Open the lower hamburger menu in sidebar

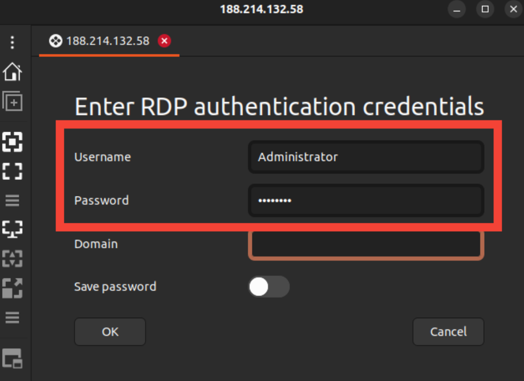12,317
